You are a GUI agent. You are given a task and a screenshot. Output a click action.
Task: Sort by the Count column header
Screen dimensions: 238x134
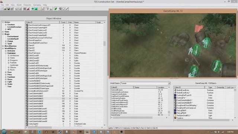(x=63, y=22)
